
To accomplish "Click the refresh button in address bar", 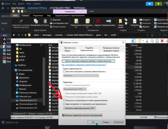I will click(152, 35).
